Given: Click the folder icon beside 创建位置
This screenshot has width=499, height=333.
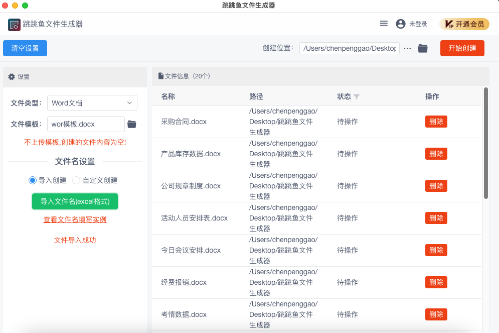Looking at the screenshot, I should 422,48.
